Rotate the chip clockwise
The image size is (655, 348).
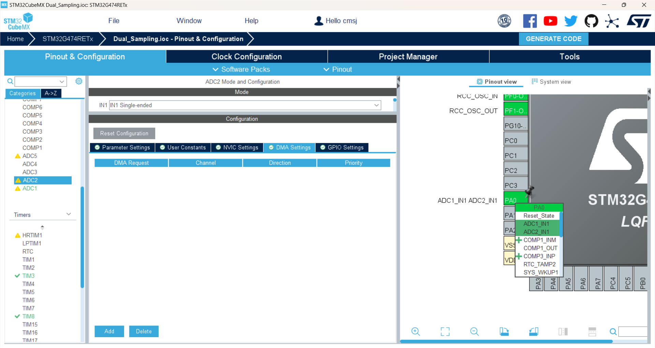click(x=504, y=331)
